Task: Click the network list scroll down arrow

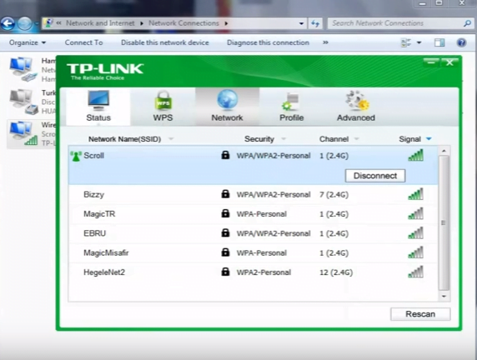Action: coord(444,296)
